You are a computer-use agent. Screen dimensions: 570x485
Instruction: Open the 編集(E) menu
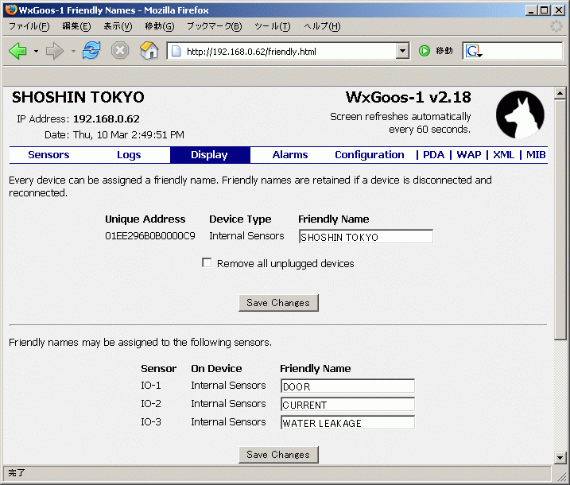(76, 26)
